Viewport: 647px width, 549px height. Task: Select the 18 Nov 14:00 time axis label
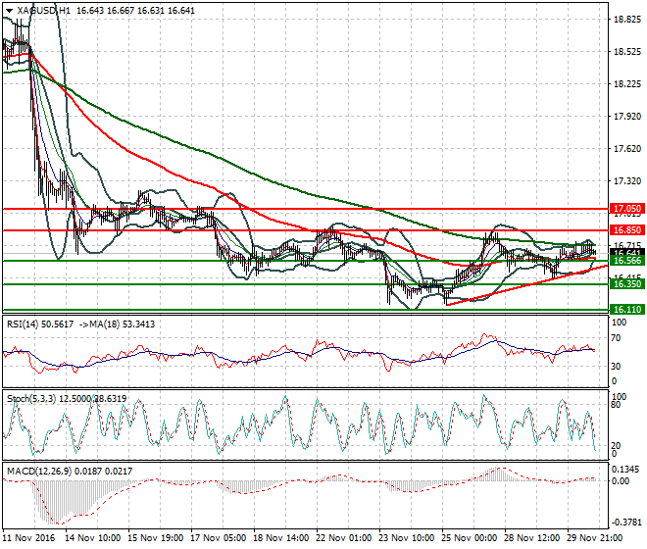tap(281, 538)
